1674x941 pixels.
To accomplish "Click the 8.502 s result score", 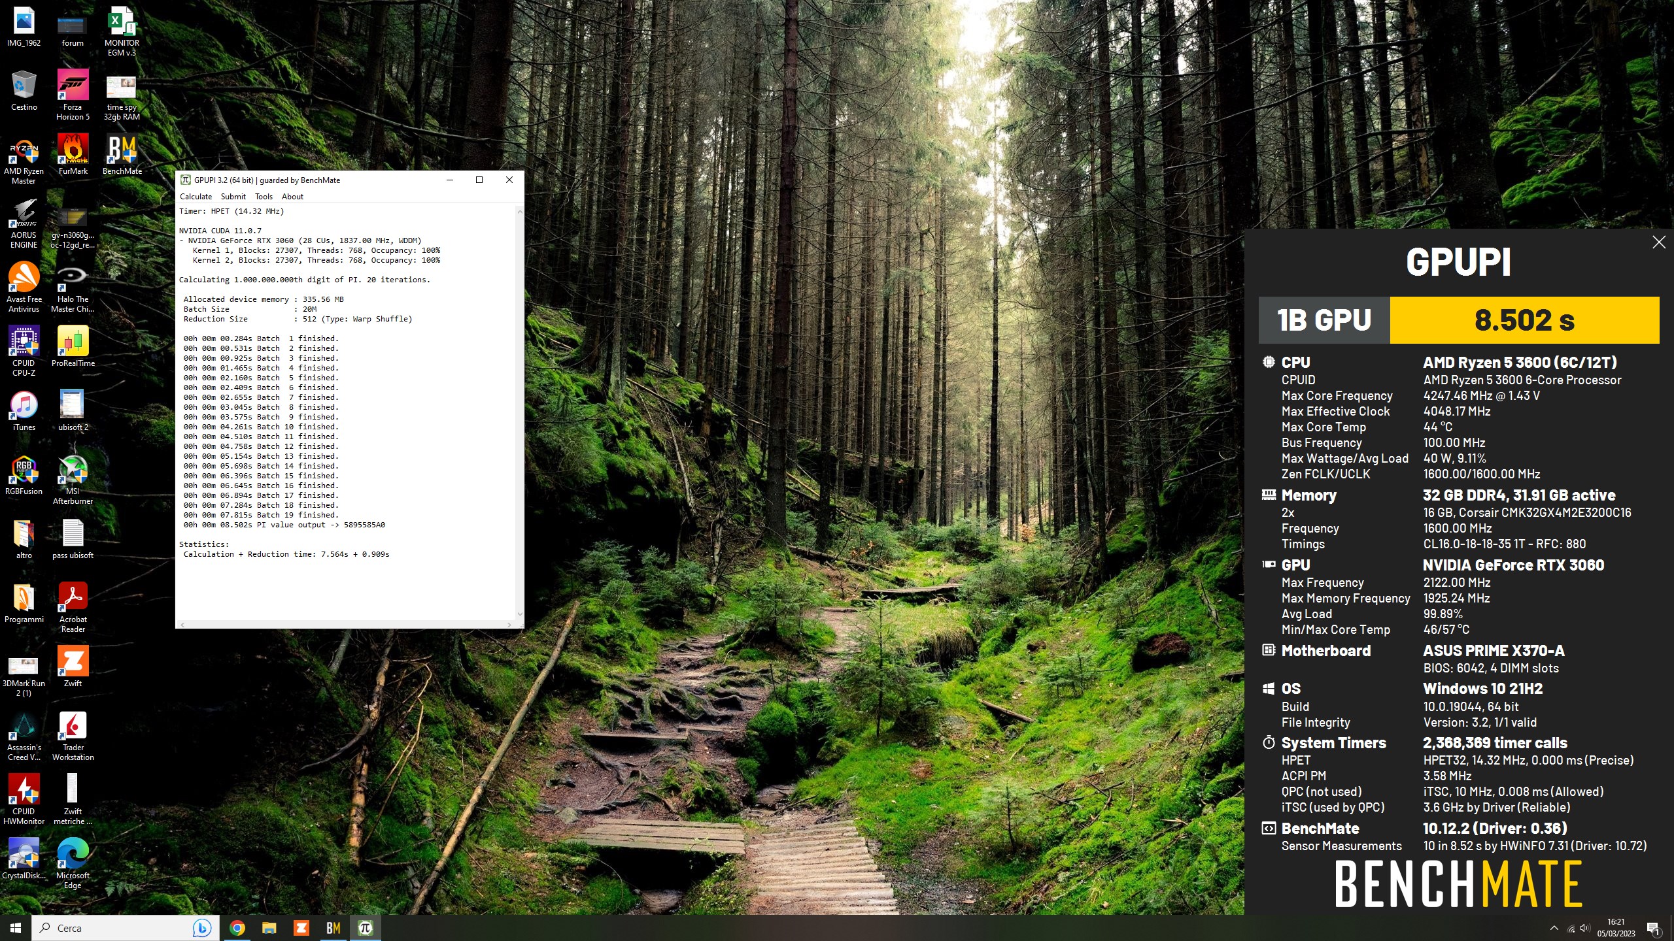I will pyautogui.click(x=1524, y=320).
